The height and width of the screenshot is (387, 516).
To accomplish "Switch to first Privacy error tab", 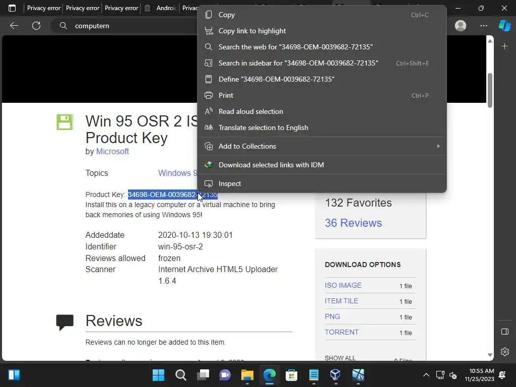I will (43, 8).
